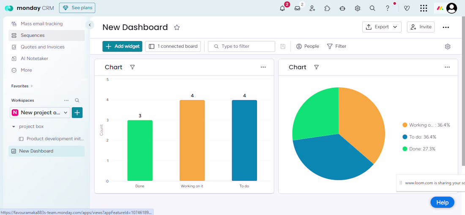Screen dimensions: 465x215
Task: Click the Workspaces heading
Action: (x=22, y=101)
